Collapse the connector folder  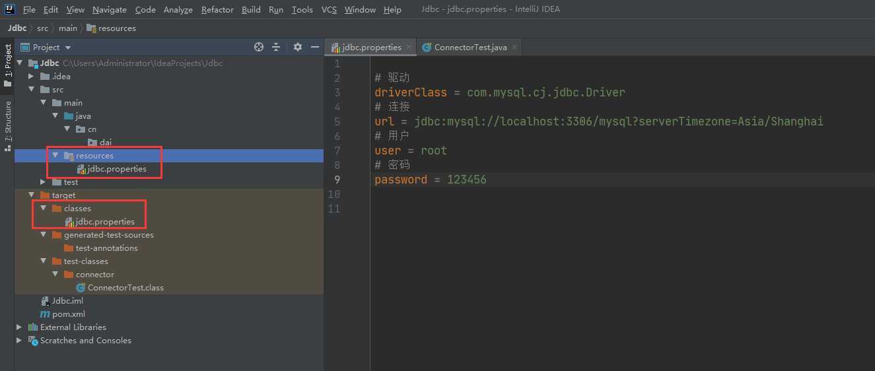(x=55, y=275)
